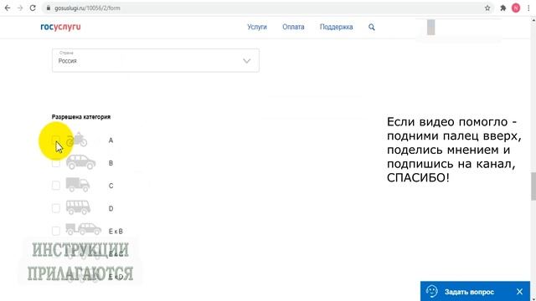The width and height of the screenshot is (536, 301).
Task: Check the category B car checkbox
Action: 56,163
